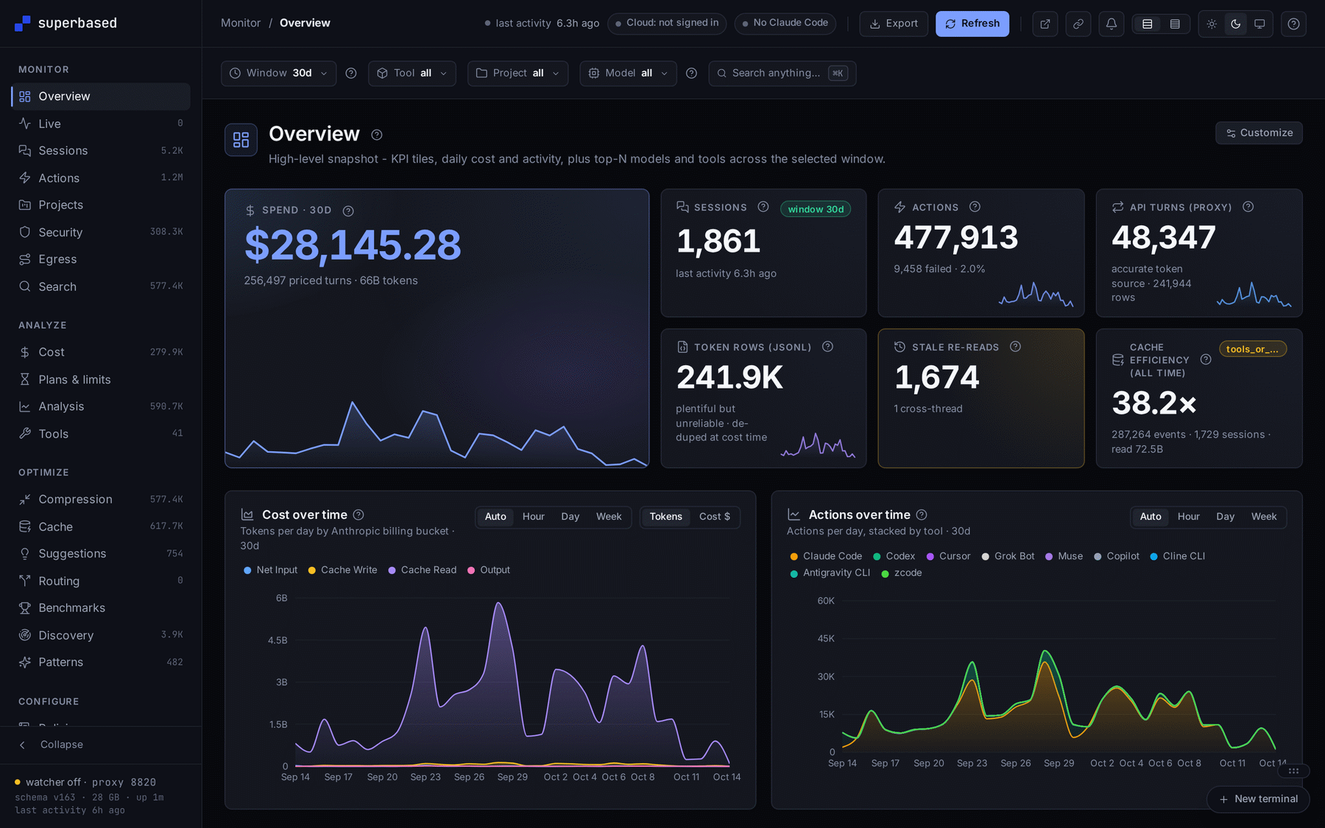
Task: Click info icon next to Cost over time
Action: point(358,514)
